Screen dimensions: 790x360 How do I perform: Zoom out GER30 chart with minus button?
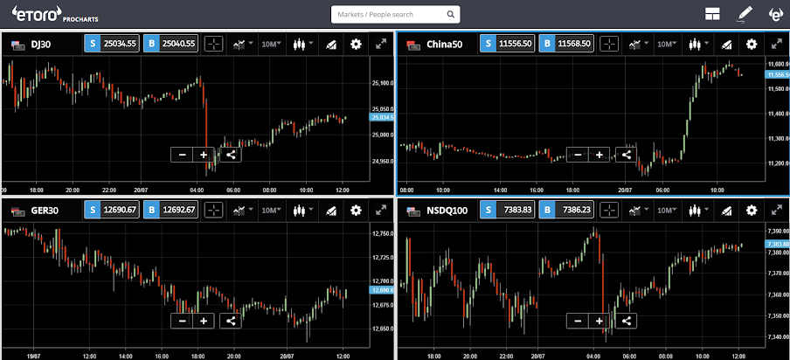pyautogui.click(x=182, y=321)
